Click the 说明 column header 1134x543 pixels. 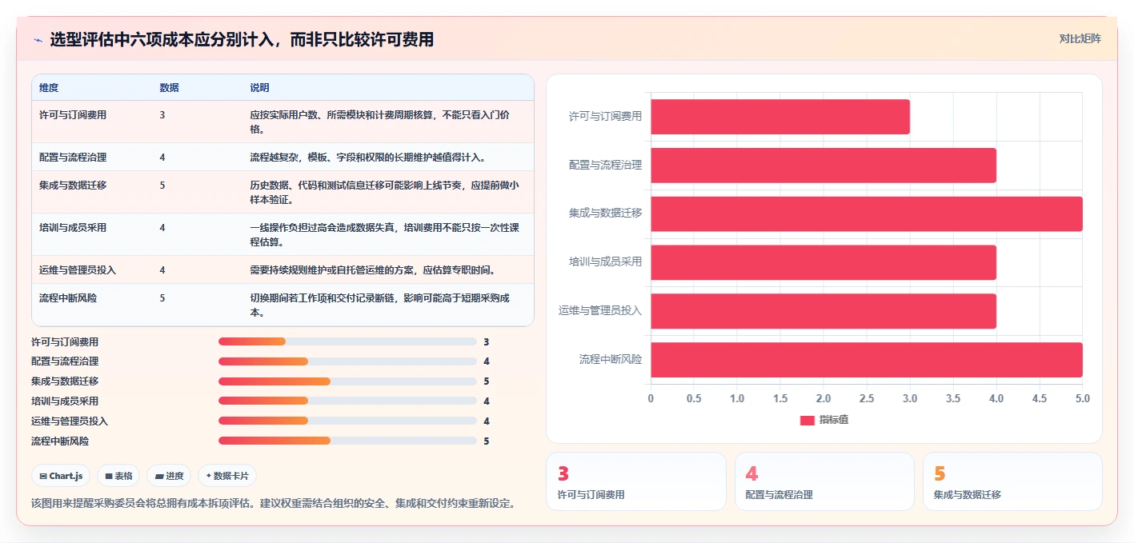coord(259,88)
